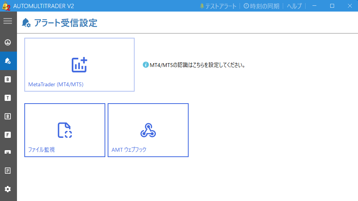Open the partially hidden sidebar icon below 'F'
The width and height of the screenshot is (358, 201).
coord(8,152)
